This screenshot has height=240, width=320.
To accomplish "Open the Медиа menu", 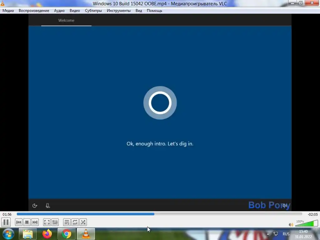I will tap(8, 11).
